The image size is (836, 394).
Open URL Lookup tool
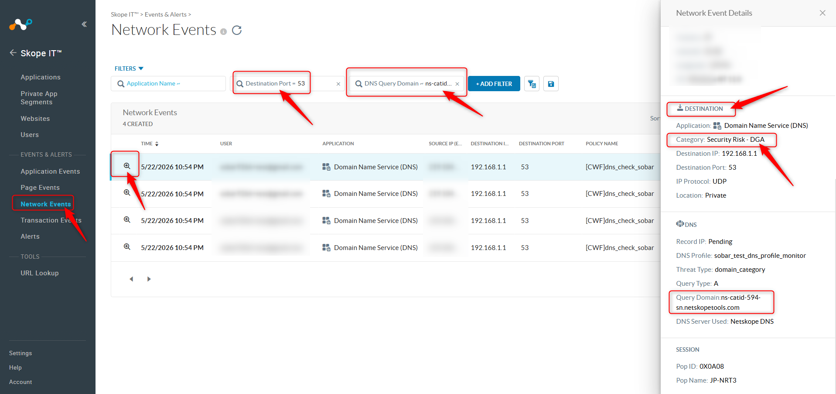pos(40,273)
